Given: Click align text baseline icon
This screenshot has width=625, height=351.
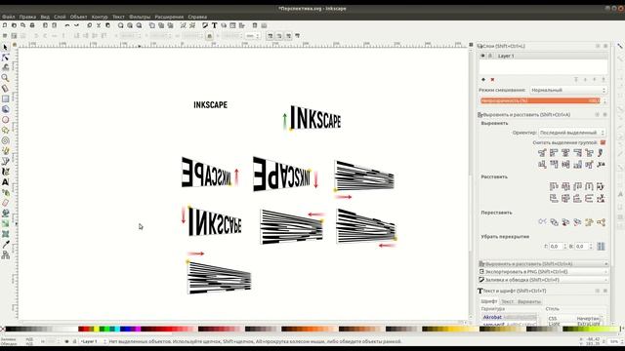Looking at the screenshot, I should point(601,164).
